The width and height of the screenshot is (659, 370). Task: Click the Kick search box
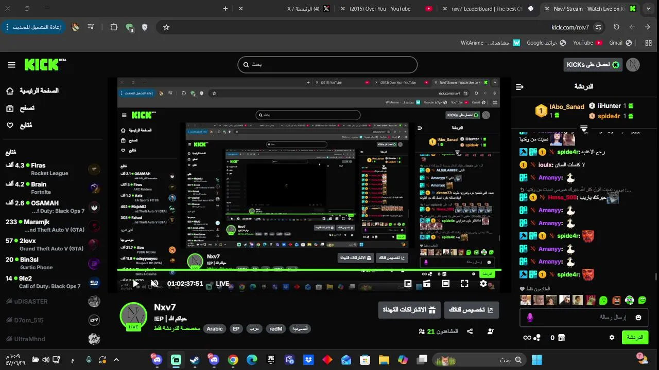click(327, 65)
